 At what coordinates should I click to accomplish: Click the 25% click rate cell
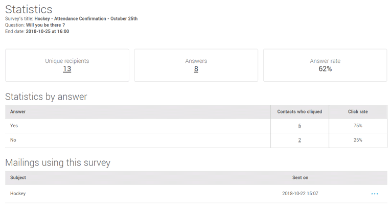[x=358, y=140]
